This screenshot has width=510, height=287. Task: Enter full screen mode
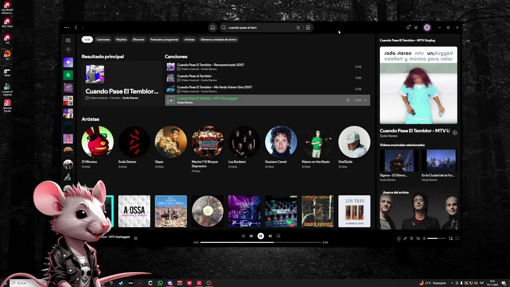[x=457, y=238]
